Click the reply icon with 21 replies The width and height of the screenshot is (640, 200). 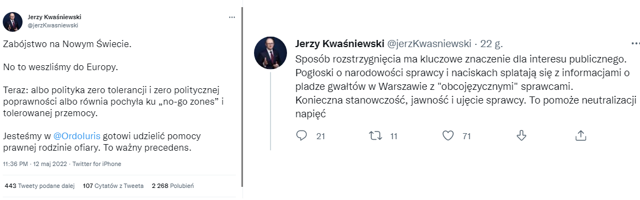coord(301,135)
